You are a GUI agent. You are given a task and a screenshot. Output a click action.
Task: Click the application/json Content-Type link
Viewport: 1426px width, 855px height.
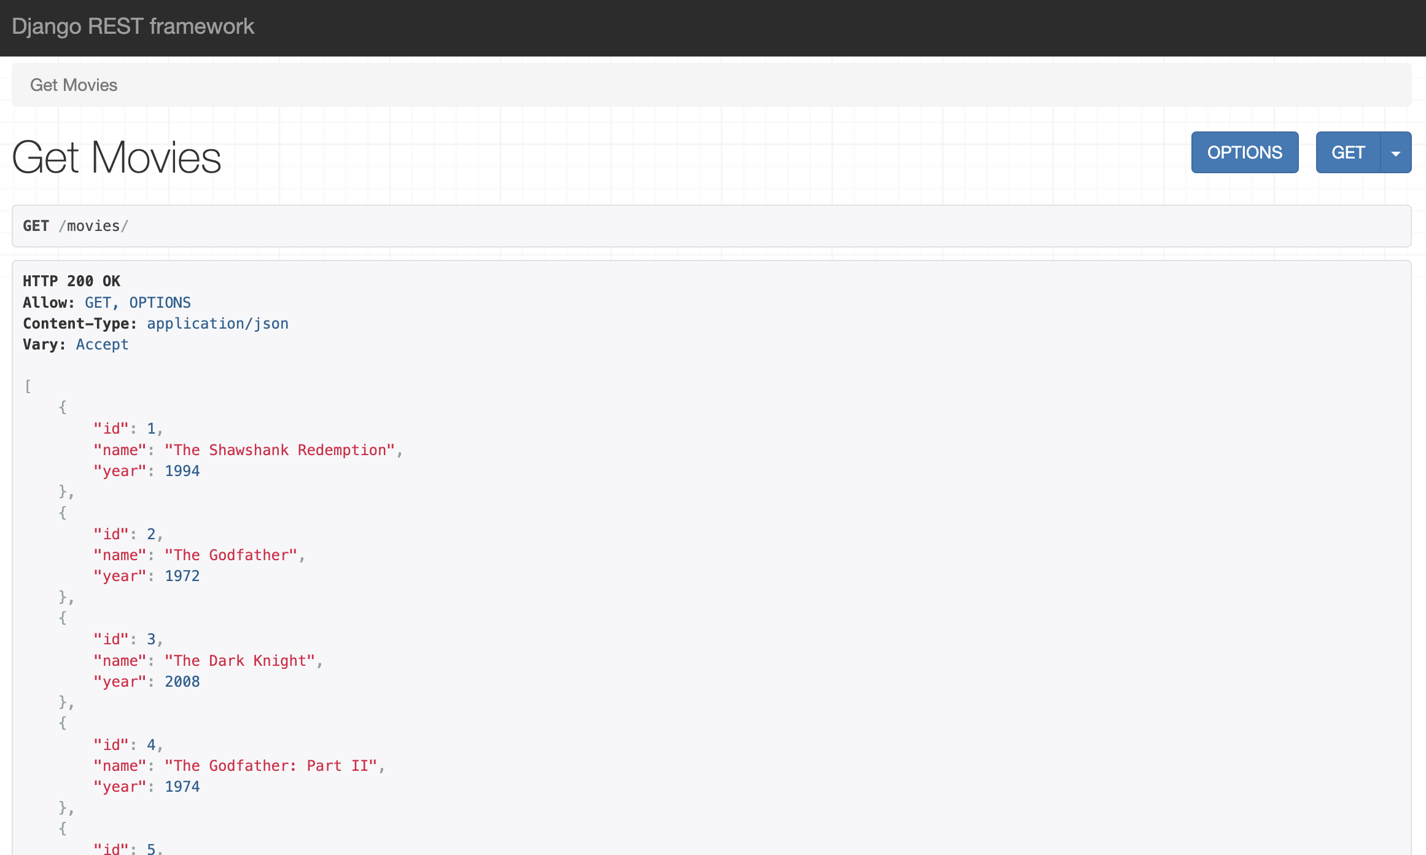pyautogui.click(x=217, y=323)
